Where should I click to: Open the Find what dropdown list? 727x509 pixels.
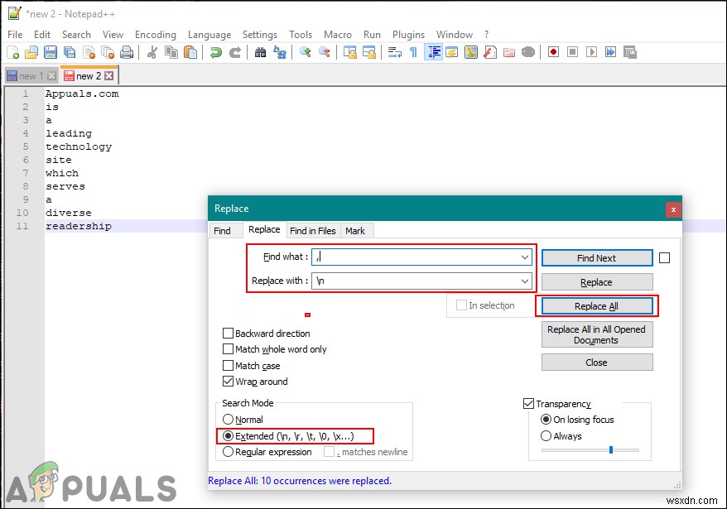[x=525, y=257]
